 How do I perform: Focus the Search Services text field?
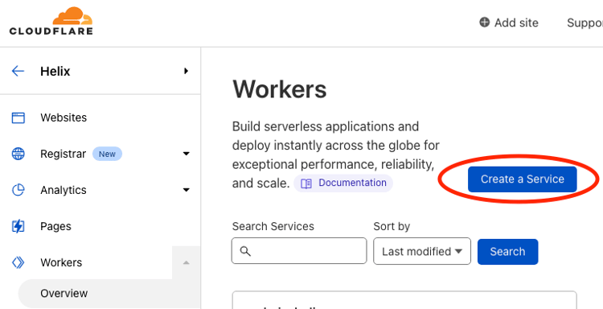[x=299, y=251]
